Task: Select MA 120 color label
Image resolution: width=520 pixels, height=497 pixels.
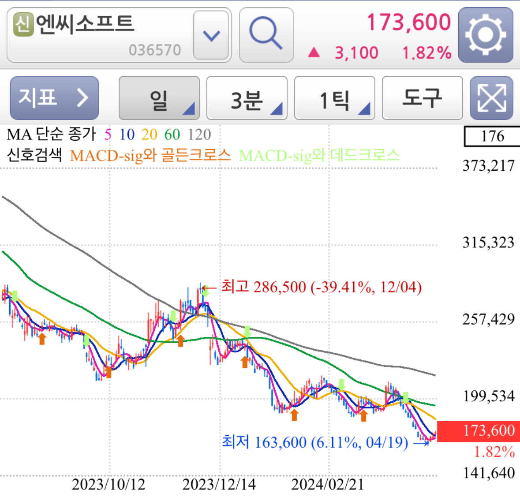Action: 199,135
